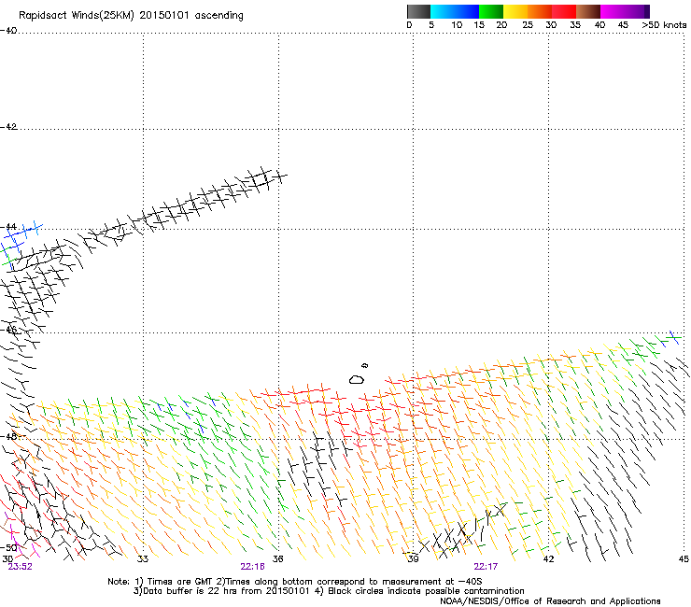Click the longitude 39 axis label
The width and height of the screenshot is (691, 607).
[x=413, y=559]
